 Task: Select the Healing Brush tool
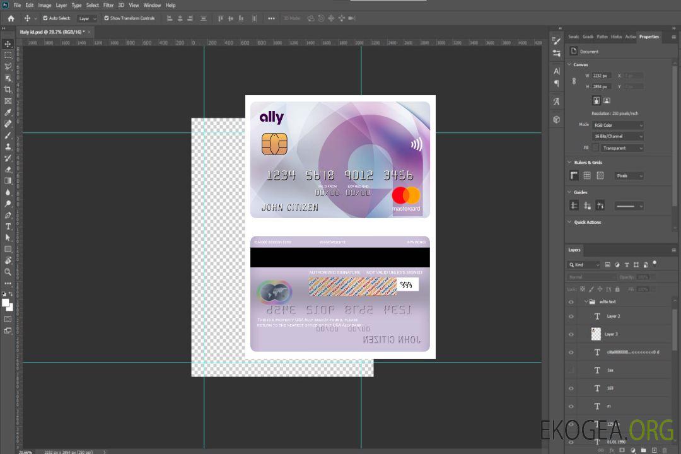click(8, 124)
